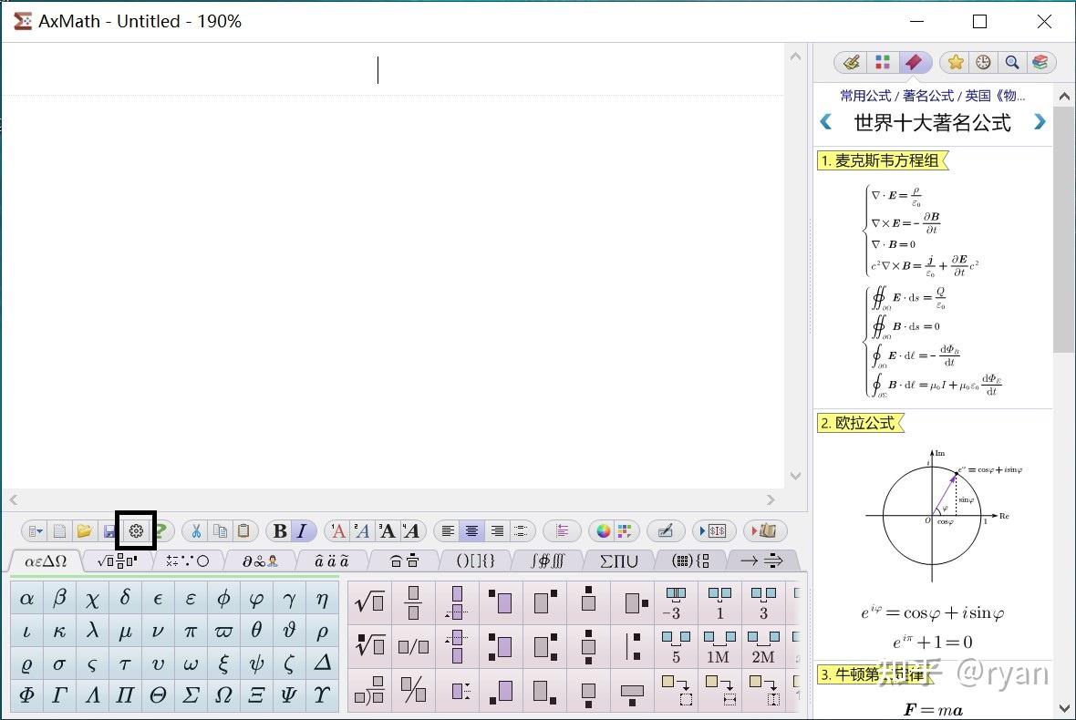Click left arrow to previous formula collection
The width and height of the screenshot is (1076, 720).
[x=826, y=122]
